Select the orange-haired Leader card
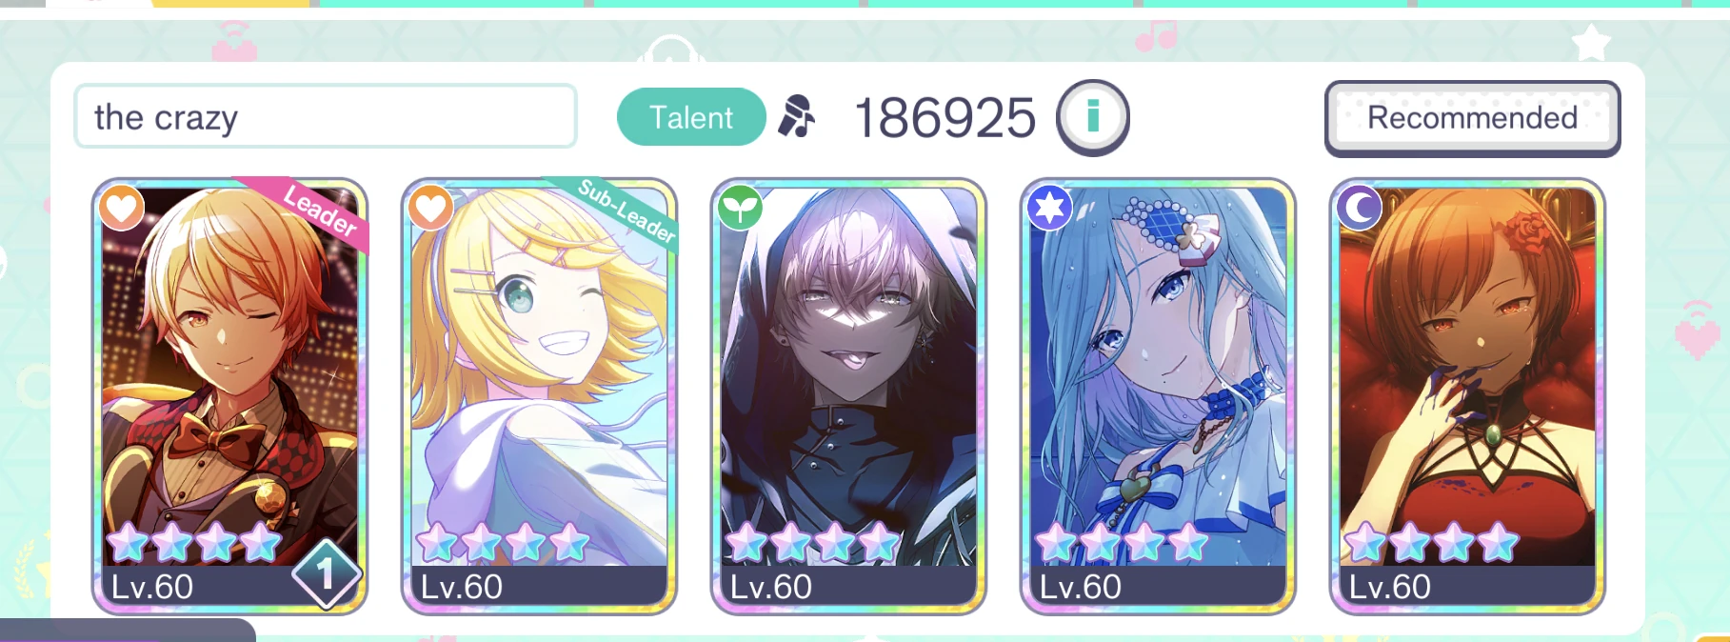The image size is (1730, 642). [x=229, y=396]
